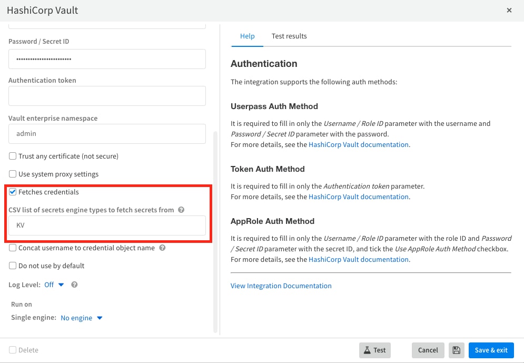Switch to the Test results tab
524x363 pixels.
coord(289,36)
